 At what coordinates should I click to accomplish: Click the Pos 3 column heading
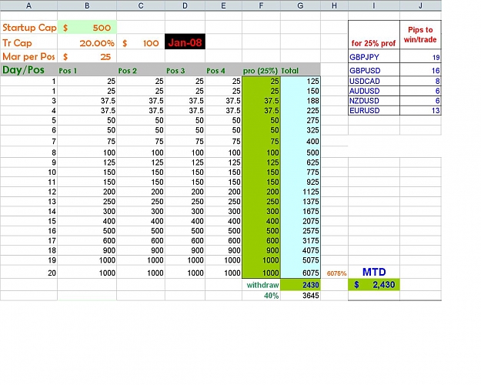click(185, 70)
